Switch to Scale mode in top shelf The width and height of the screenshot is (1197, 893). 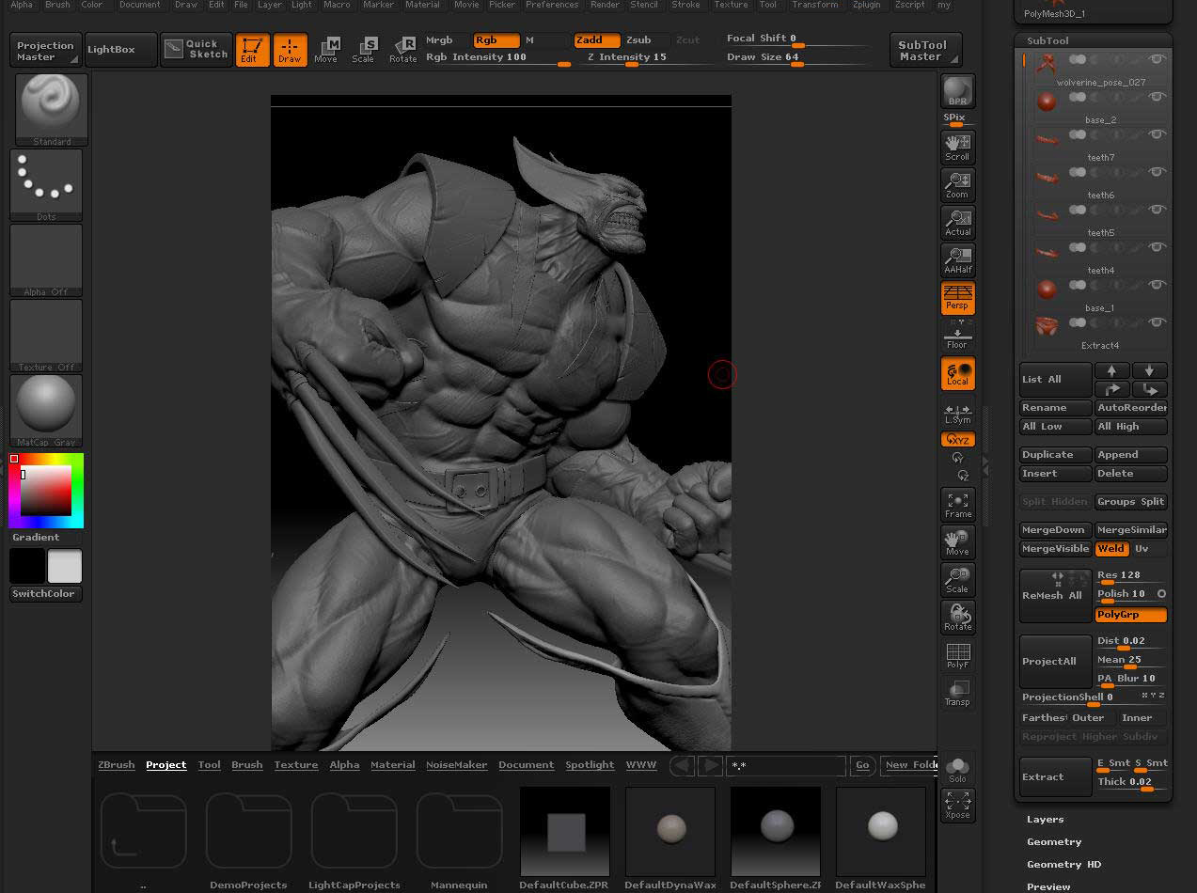[363, 50]
